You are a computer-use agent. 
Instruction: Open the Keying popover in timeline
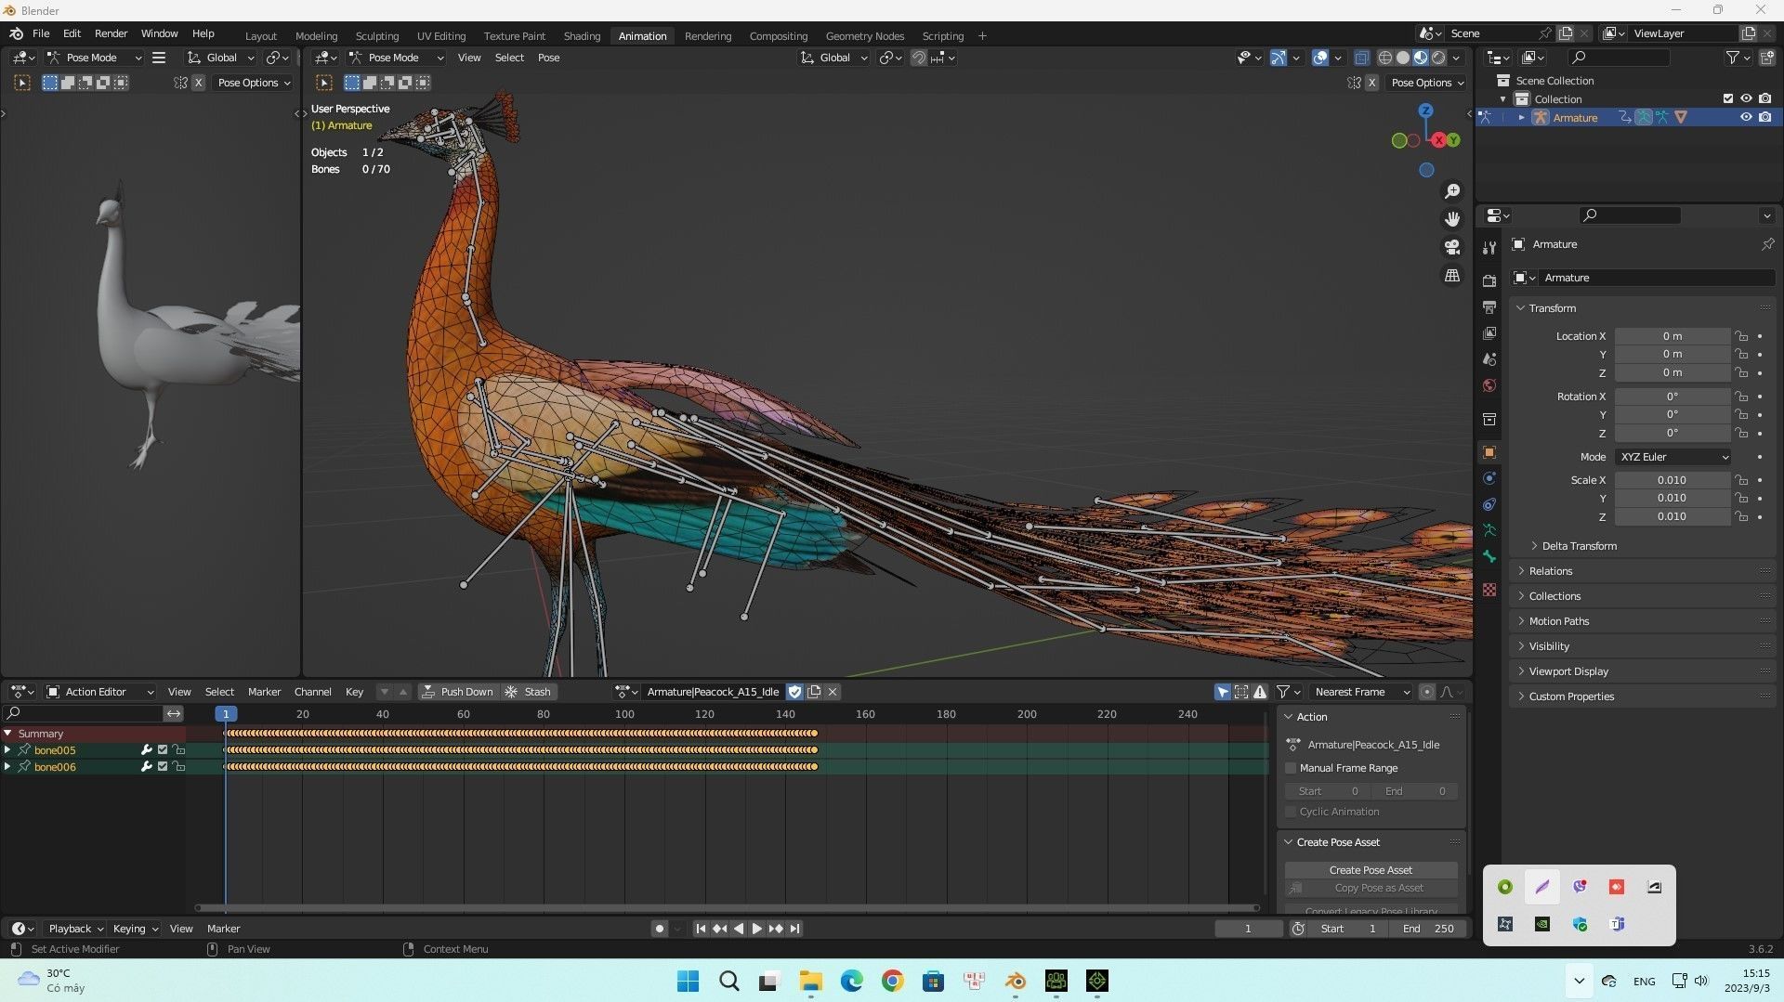pos(135,929)
